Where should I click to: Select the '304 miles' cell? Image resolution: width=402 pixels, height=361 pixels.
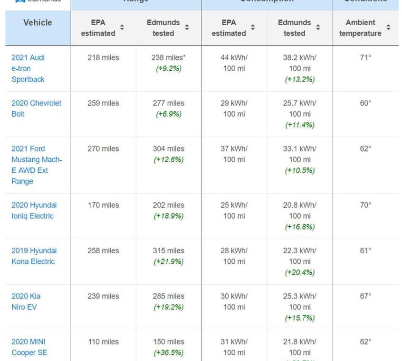tap(168, 149)
